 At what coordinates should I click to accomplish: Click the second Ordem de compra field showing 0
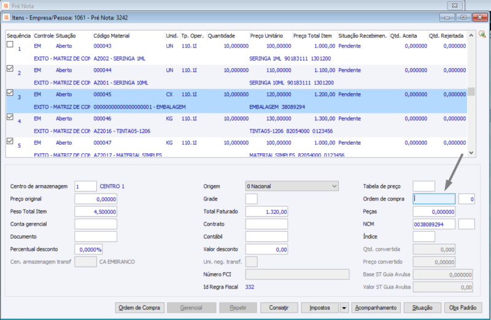click(x=466, y=199)
